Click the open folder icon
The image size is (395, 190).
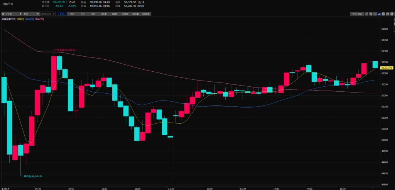pyautogui.click(x=388, y=14)
